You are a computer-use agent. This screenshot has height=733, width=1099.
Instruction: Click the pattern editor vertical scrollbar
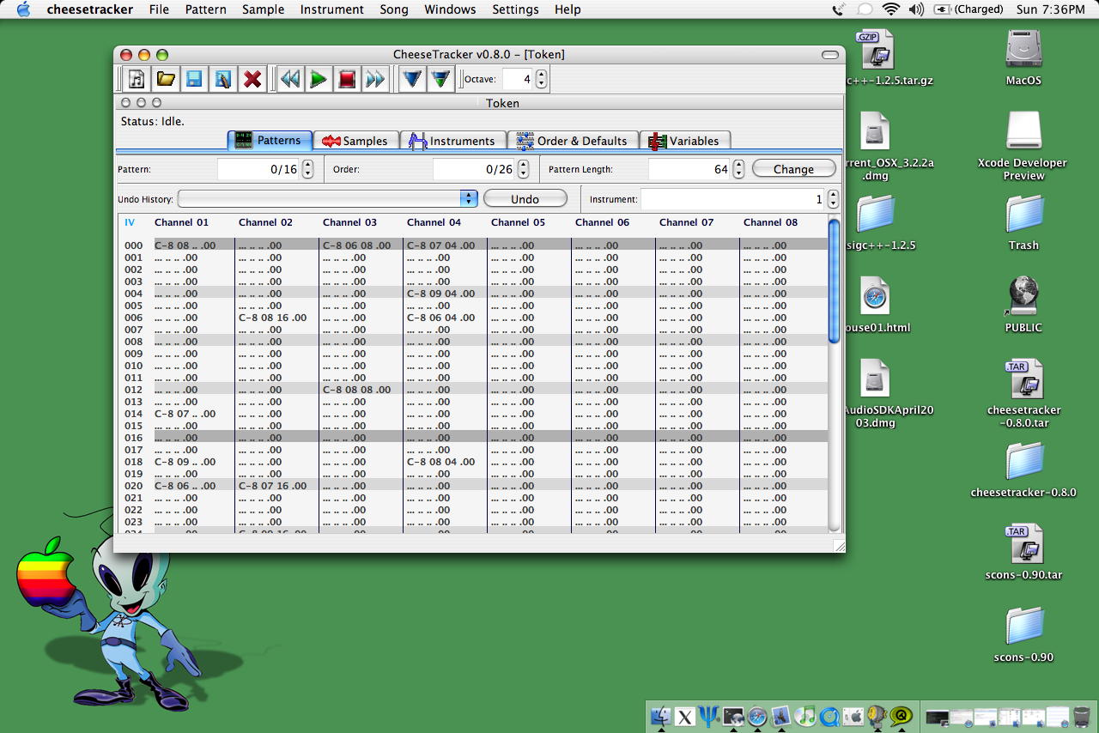(835, 376)
